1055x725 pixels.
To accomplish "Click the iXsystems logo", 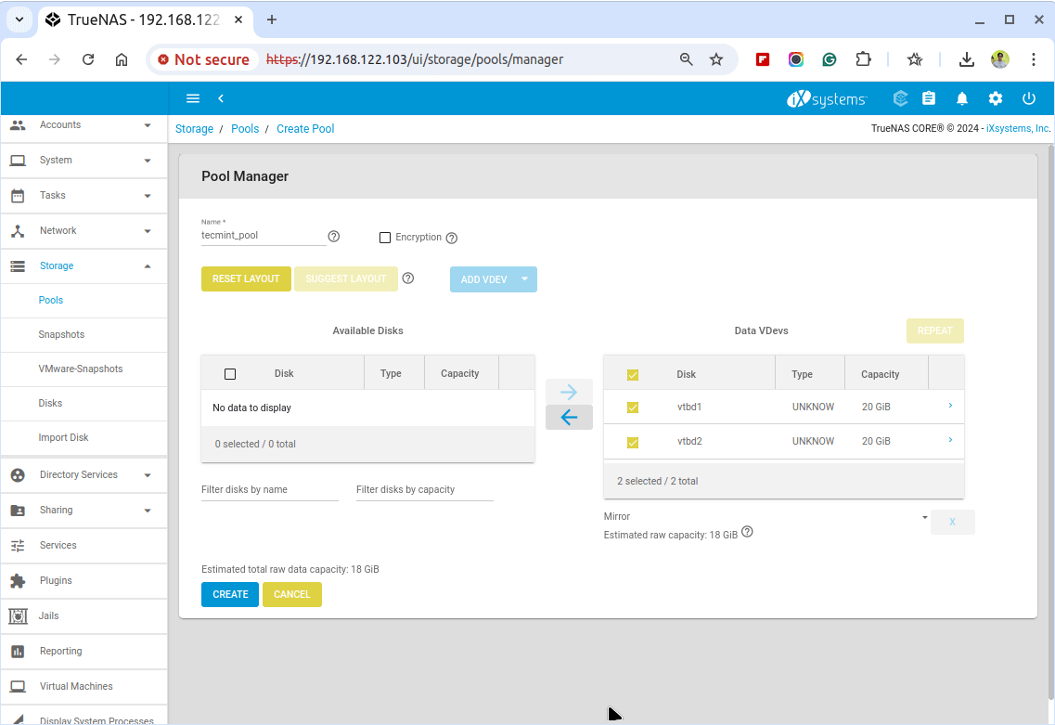I will click(x=827, y=99).
